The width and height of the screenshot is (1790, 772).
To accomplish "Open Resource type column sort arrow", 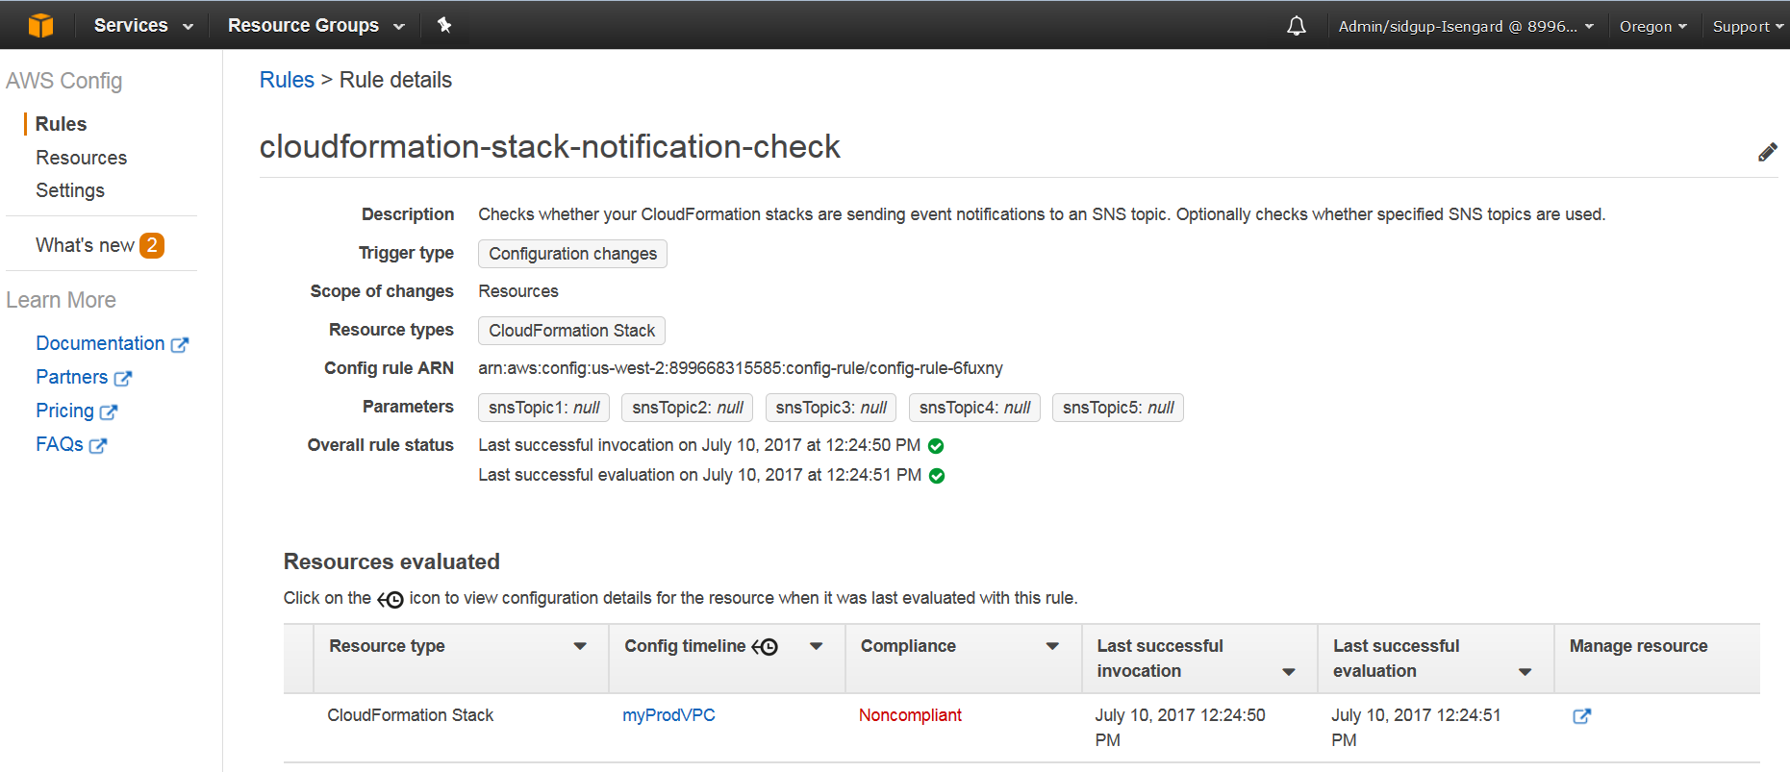I will click(580, 646).
